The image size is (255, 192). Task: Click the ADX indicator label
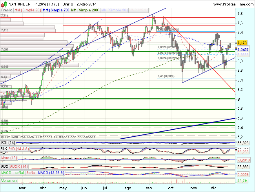(x=5, y=167)
